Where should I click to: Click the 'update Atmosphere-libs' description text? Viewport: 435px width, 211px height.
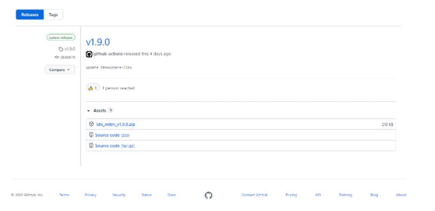pyautogui.click(x=109, y=67)
